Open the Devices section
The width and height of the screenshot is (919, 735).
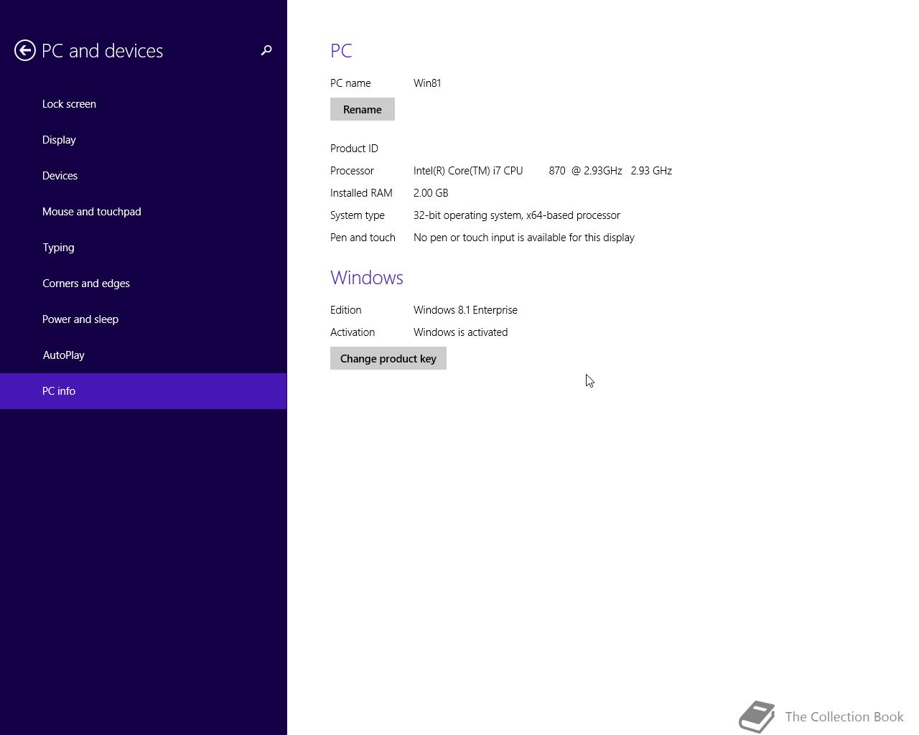[143, 176]
